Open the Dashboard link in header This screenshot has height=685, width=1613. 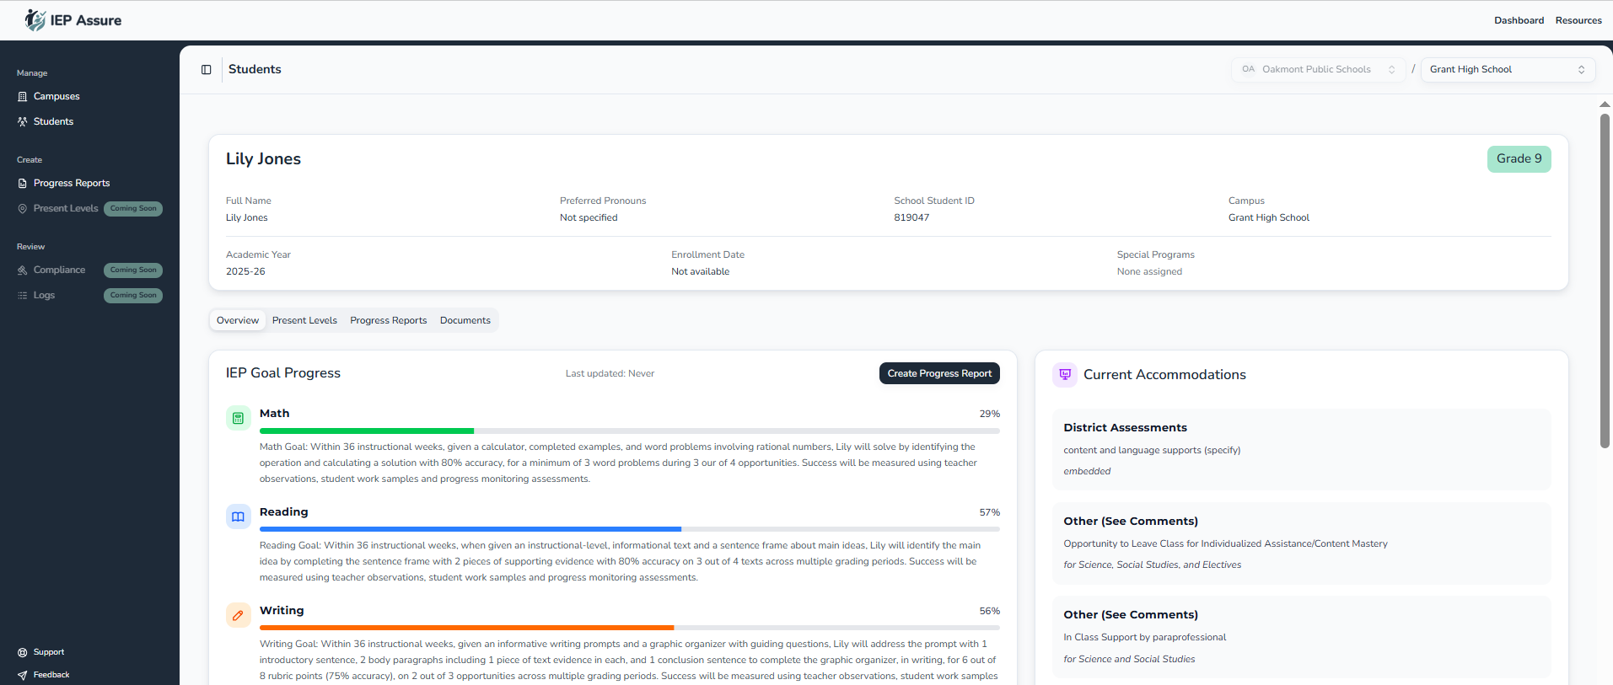pos(1519,20)
